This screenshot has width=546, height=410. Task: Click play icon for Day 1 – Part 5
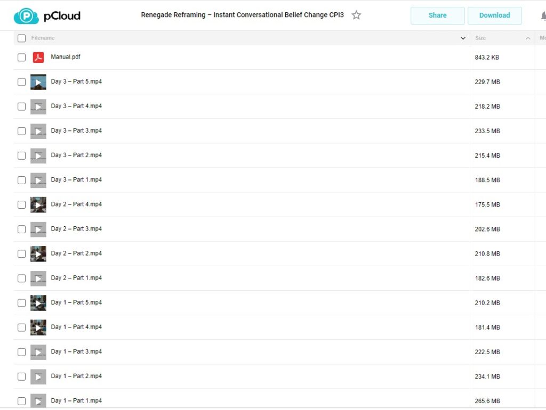(38, 302)
